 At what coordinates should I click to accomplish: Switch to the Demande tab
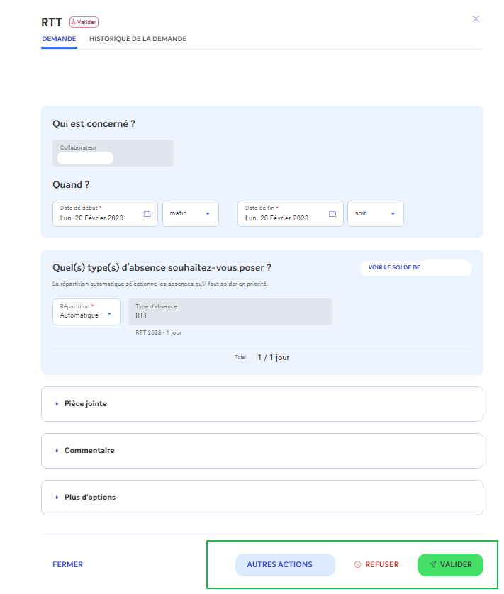tap(59, 39)
